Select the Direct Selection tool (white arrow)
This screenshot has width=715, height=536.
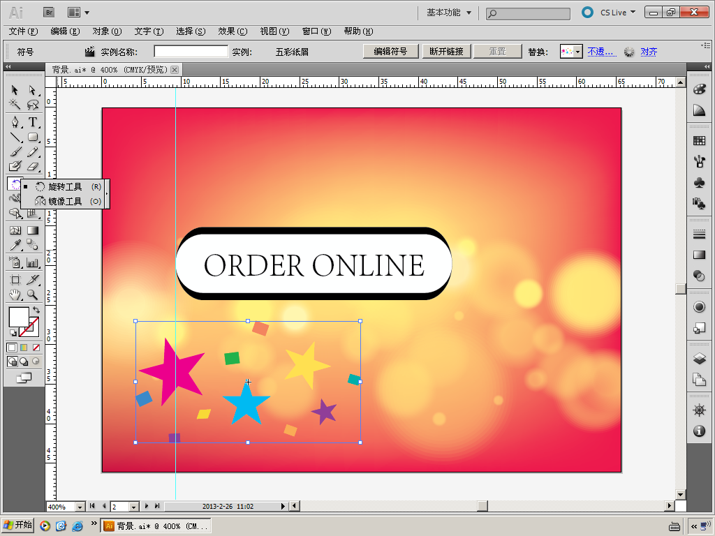(32, 90)
